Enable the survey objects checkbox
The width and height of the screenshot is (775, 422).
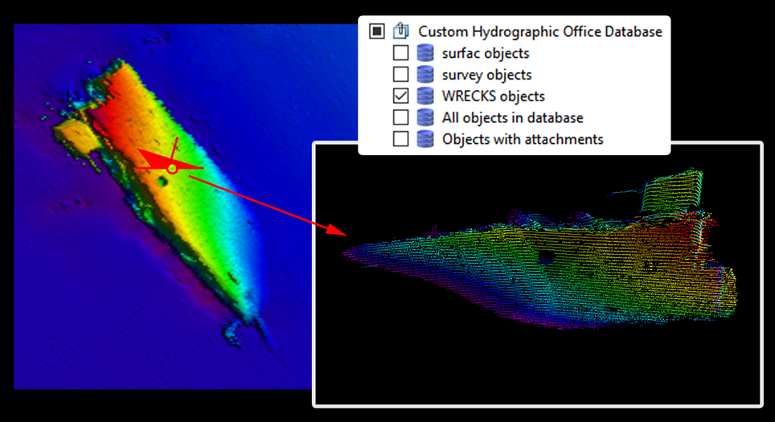(400, 75)
